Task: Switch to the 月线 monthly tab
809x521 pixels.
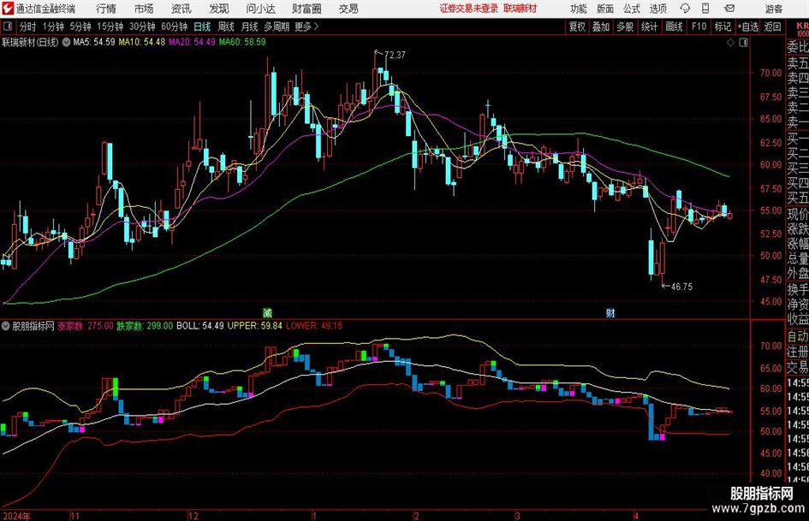Action: pos(250,27)
